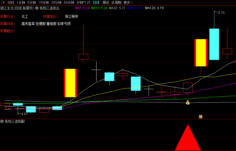Click the MA5: 5.24 label
The width and height of the screenshot is (236, 151).
[82, 8]
